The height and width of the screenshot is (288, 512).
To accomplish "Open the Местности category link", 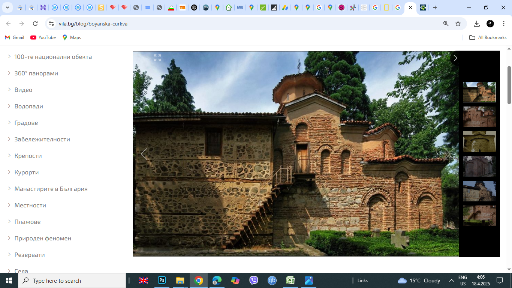I will 30,205.
